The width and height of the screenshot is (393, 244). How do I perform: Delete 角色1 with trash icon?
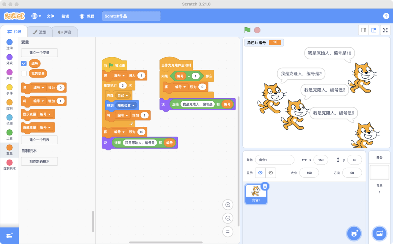tap(265, 186)
